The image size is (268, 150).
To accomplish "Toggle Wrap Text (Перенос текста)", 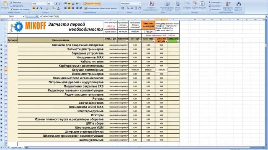I will click(92, 4).
